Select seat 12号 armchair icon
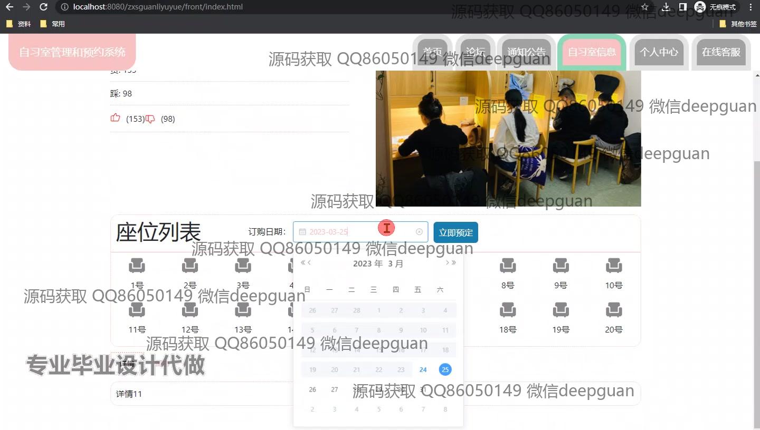760x430 pixels. point(190,310)
